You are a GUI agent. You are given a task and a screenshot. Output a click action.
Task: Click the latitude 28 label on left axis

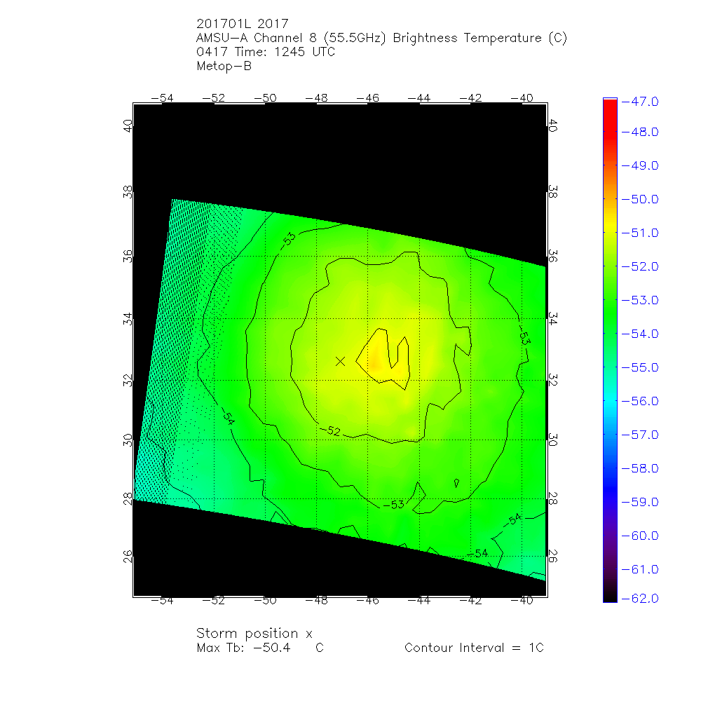coord(128,498)
